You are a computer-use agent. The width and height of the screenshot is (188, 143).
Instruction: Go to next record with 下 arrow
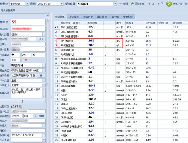tap(158, 4)
